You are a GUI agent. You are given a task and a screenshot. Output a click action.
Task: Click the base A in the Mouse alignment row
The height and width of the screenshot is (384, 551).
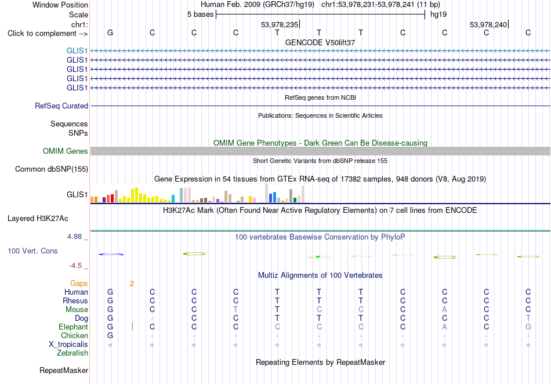pos(444,310)
